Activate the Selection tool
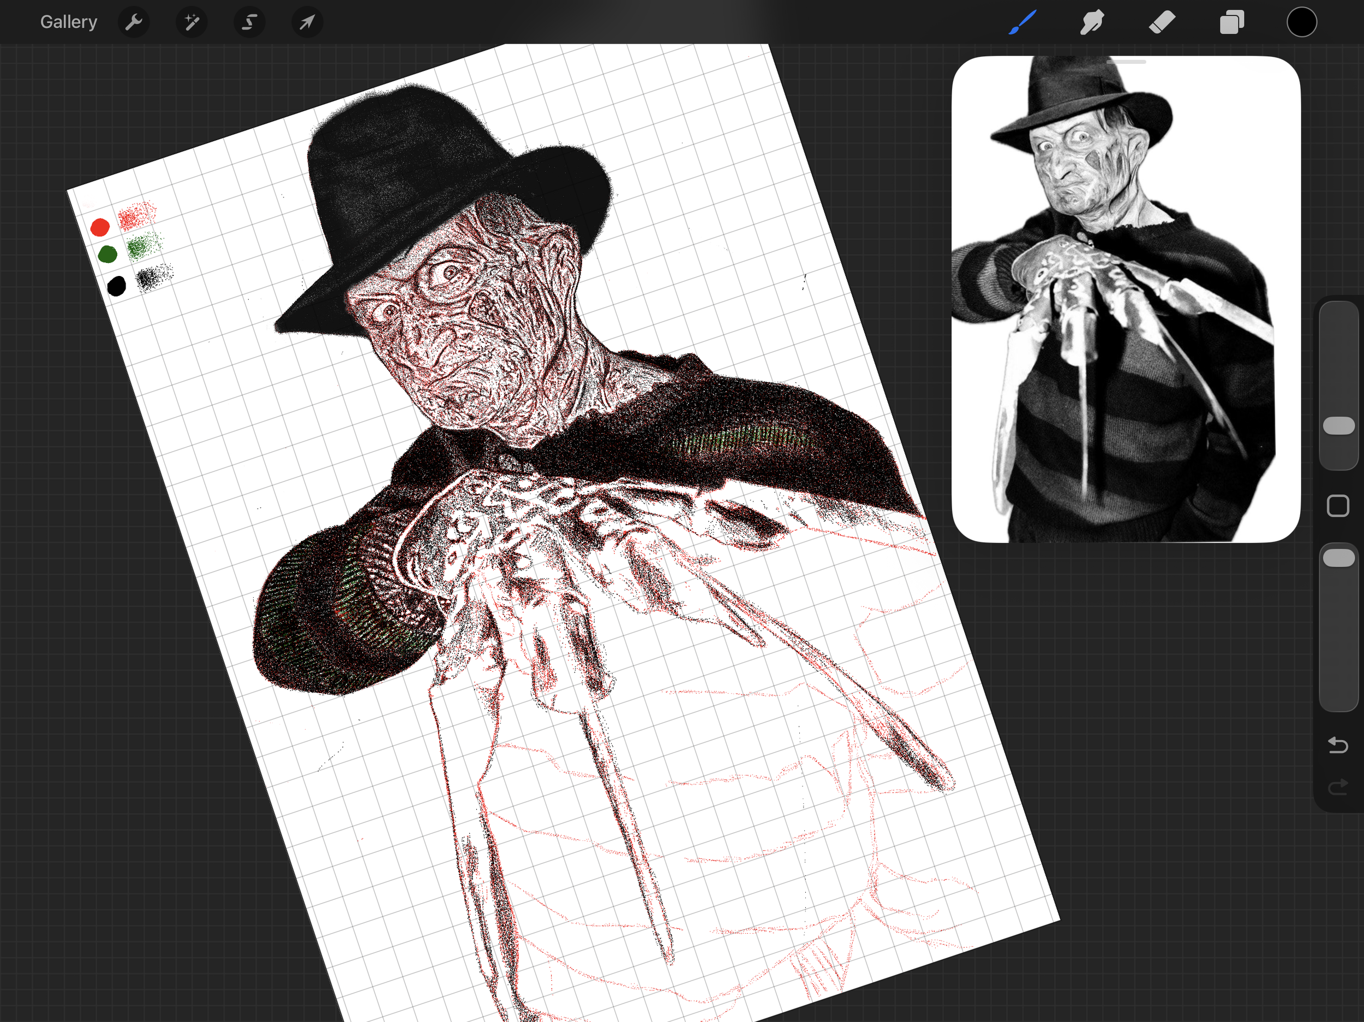The height and width of the screenshot is (1022, 1364). click(249, 22)
